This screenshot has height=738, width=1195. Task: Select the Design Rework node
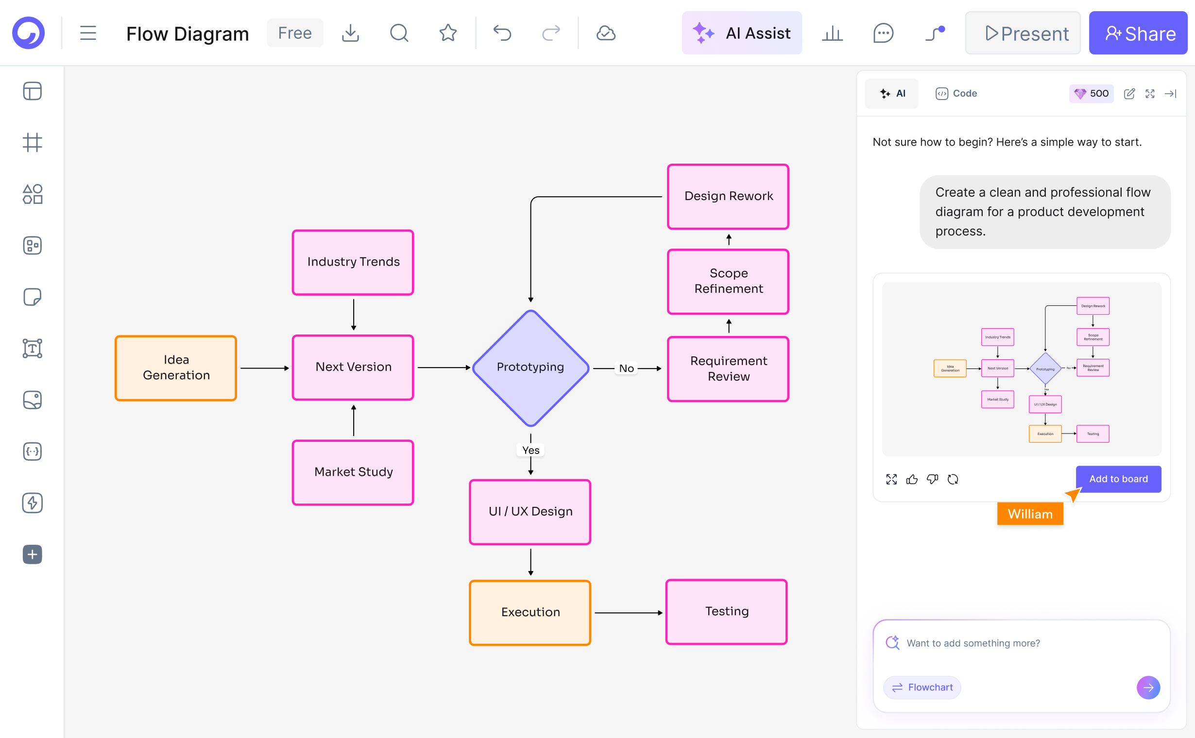point(728,197)
